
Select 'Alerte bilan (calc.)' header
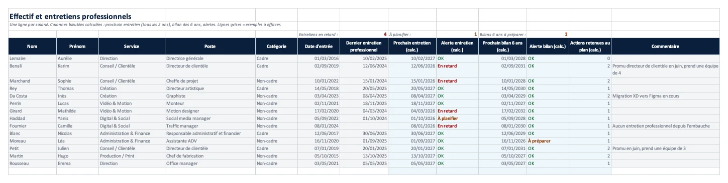[548, 46]
